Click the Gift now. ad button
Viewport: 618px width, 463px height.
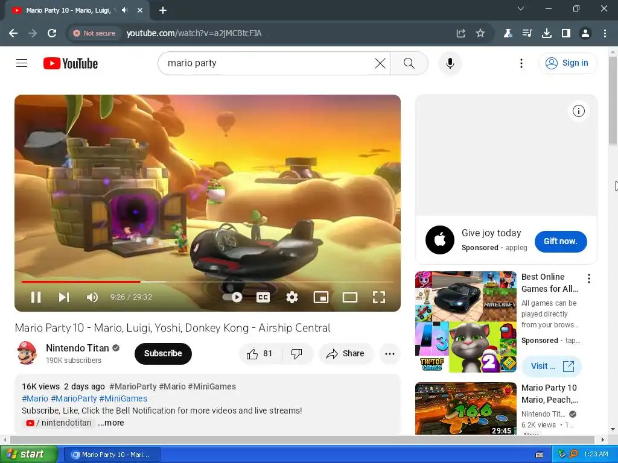(561, 241)
